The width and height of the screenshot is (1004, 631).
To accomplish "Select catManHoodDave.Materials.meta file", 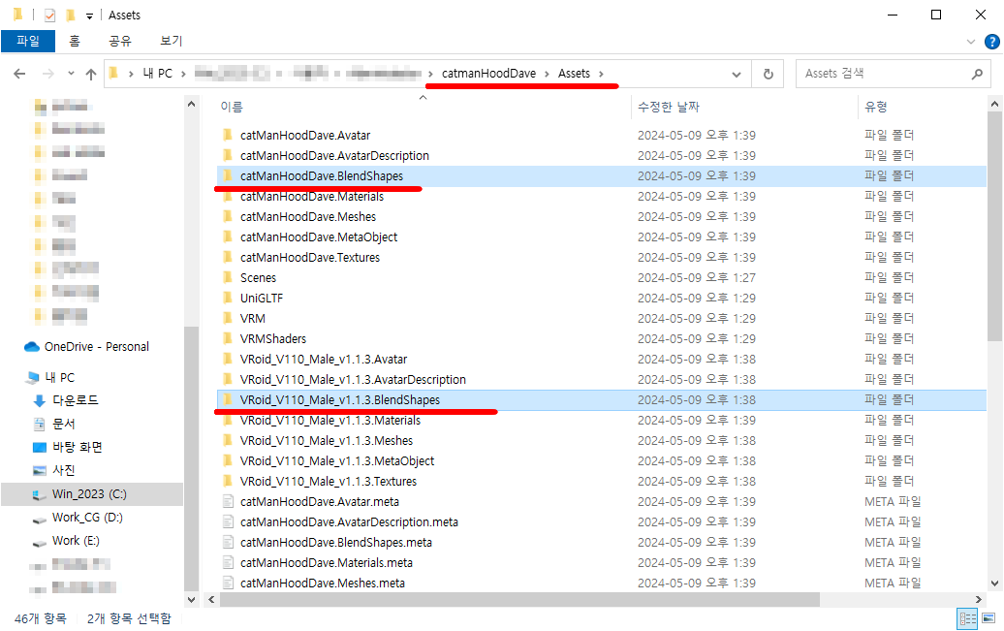I will (327, 563).
